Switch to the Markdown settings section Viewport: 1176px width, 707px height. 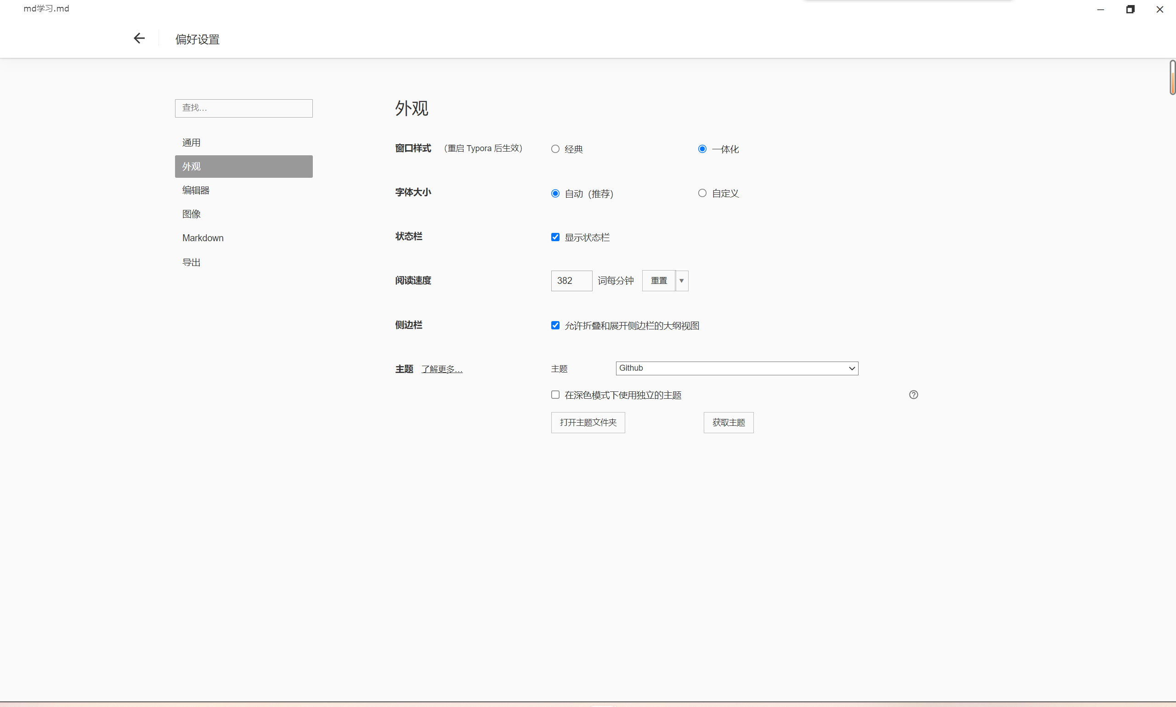click(x=203, y=238)
